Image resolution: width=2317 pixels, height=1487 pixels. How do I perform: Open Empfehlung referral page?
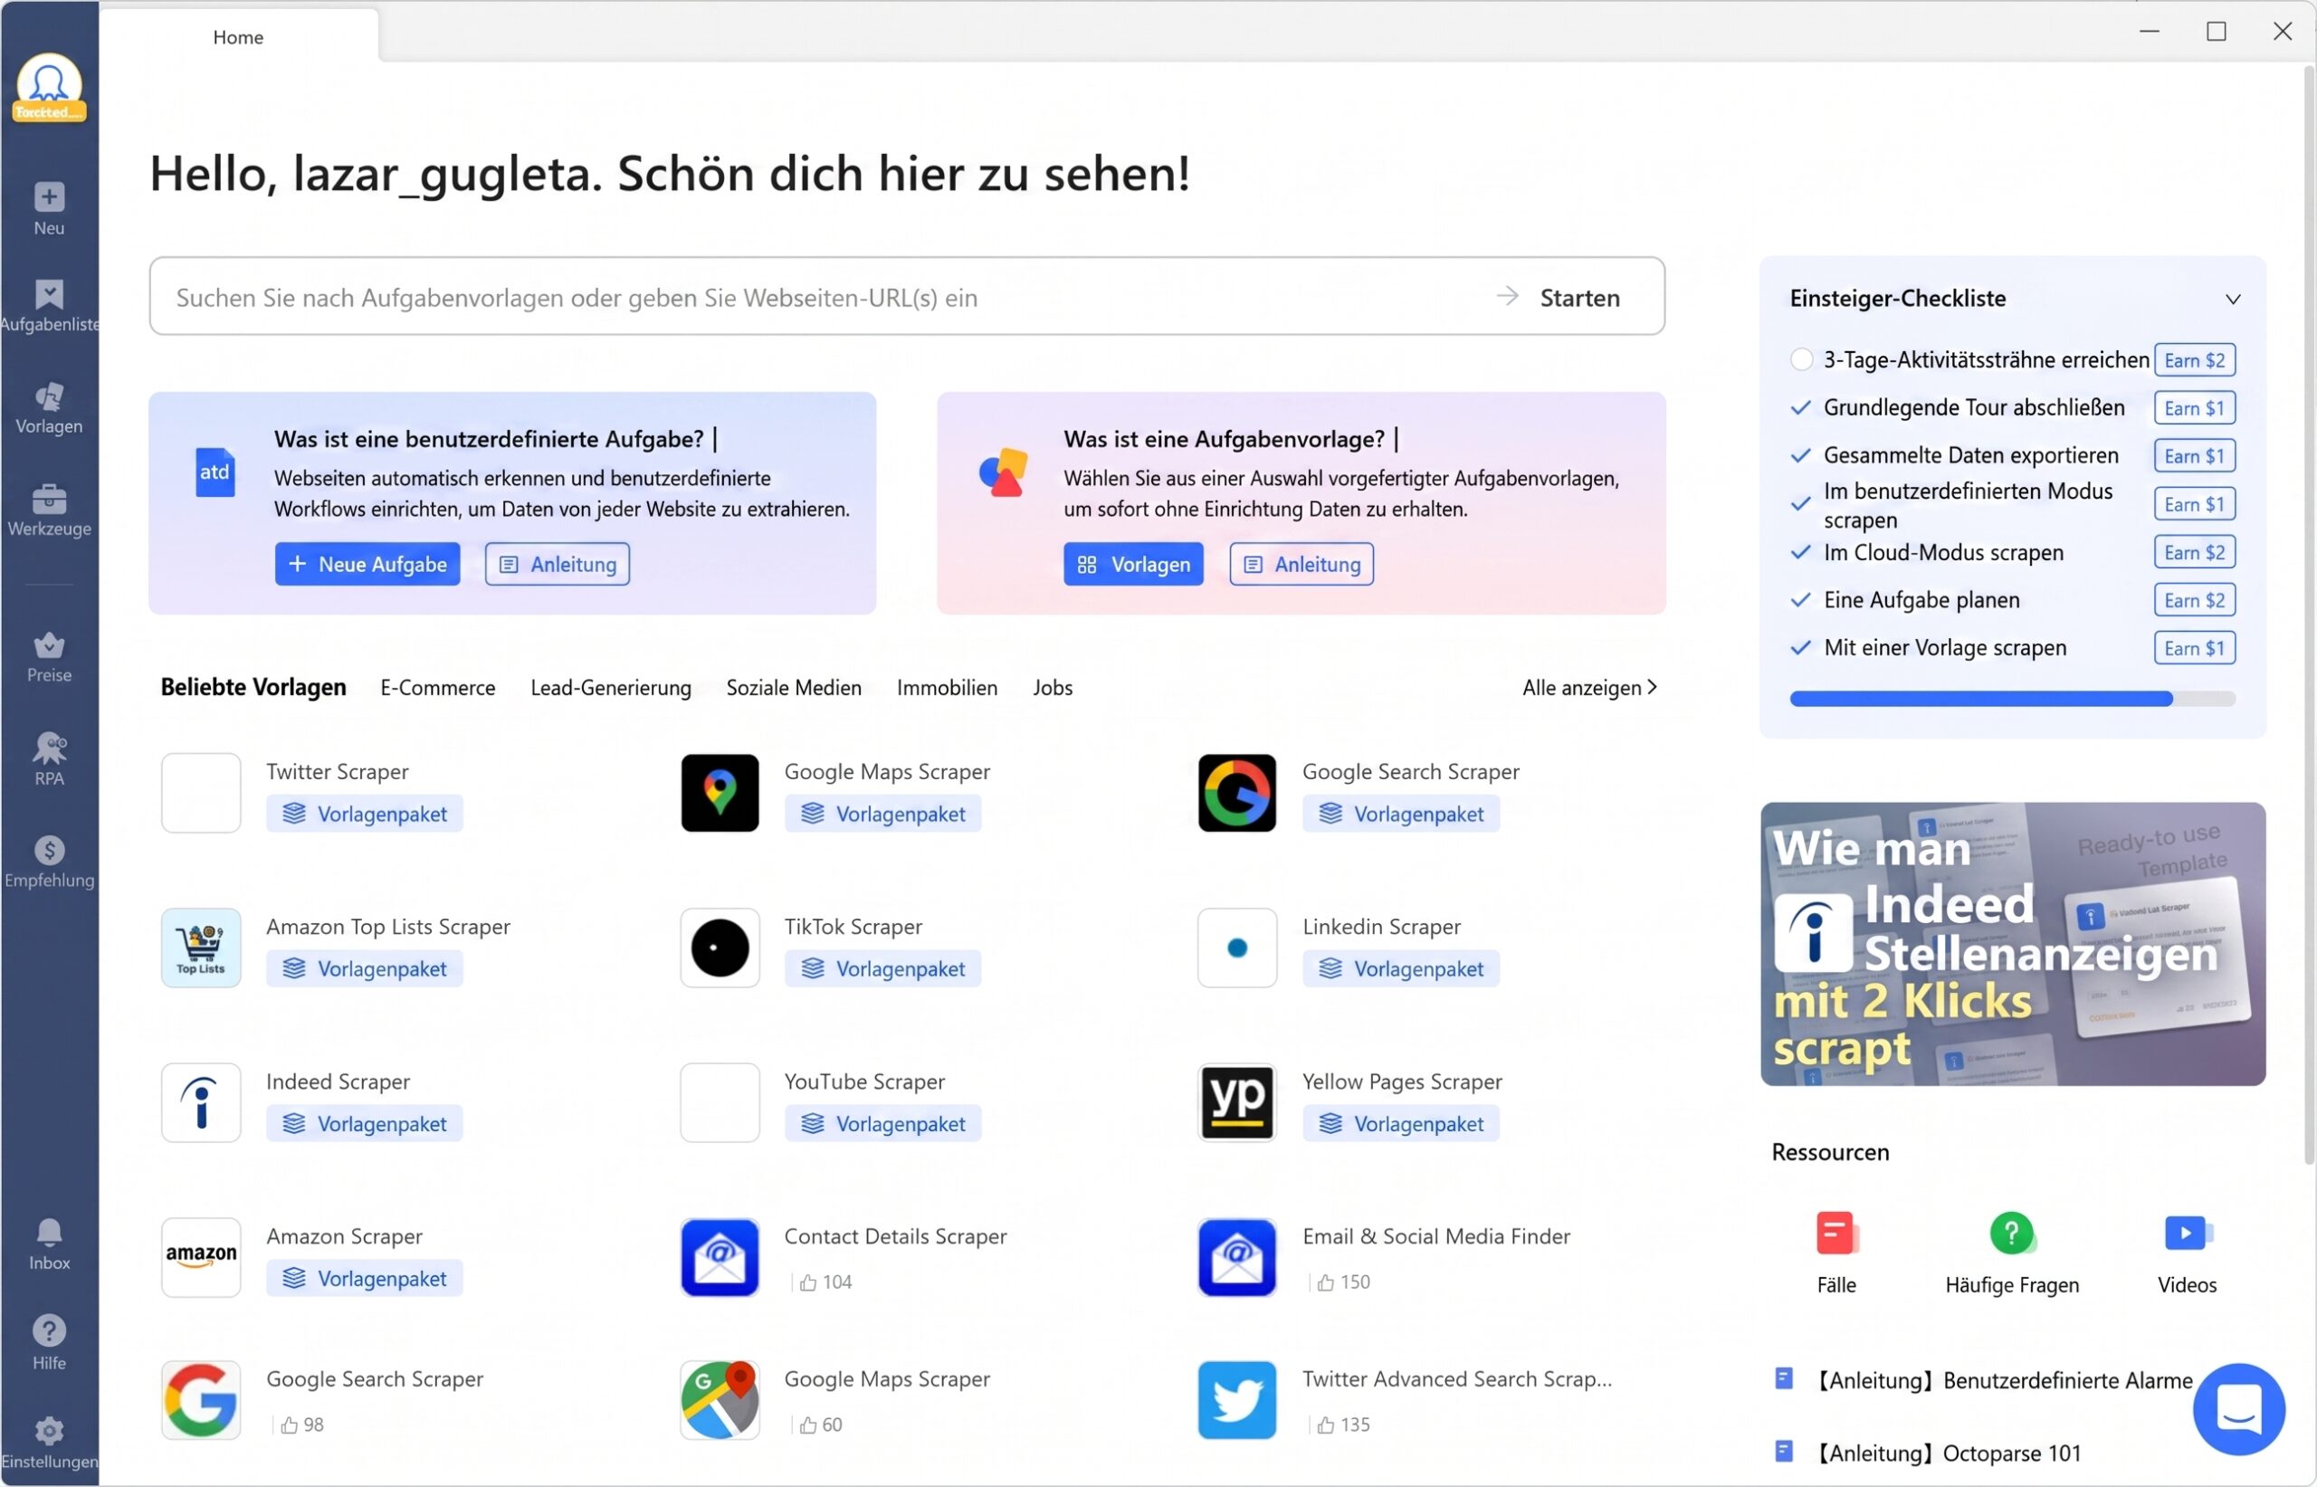49,863
